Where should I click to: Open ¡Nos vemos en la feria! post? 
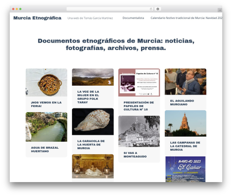(x=46, y=104)
